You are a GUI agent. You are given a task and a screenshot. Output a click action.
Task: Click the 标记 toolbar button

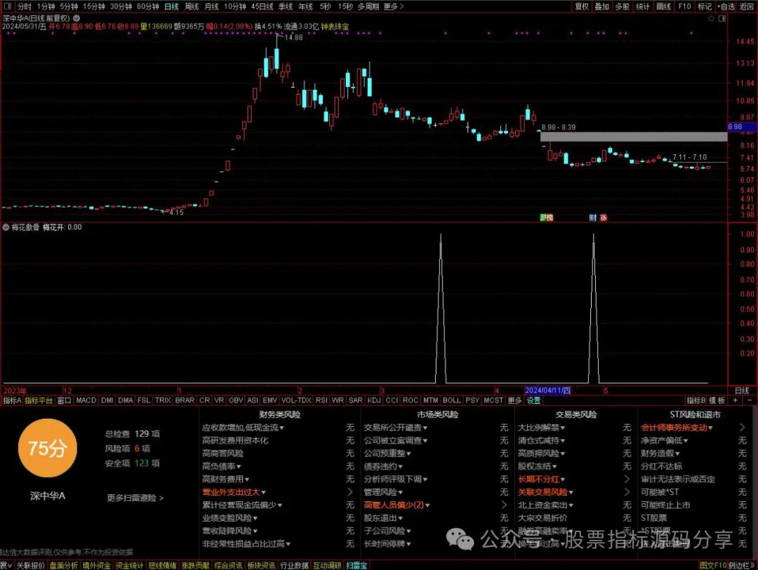(x=705, y=6)
